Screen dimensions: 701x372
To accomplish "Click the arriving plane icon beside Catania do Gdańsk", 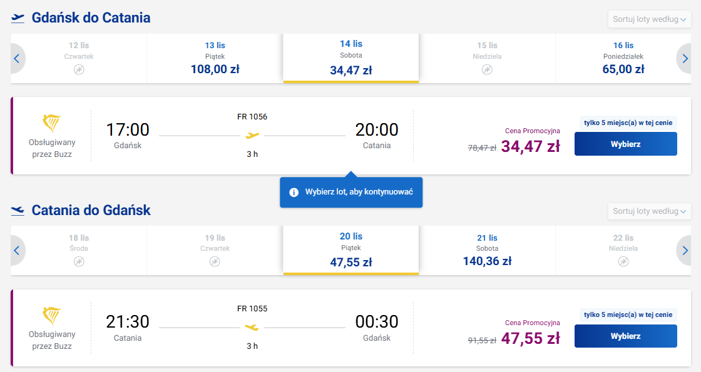I will tap(18, 210).
